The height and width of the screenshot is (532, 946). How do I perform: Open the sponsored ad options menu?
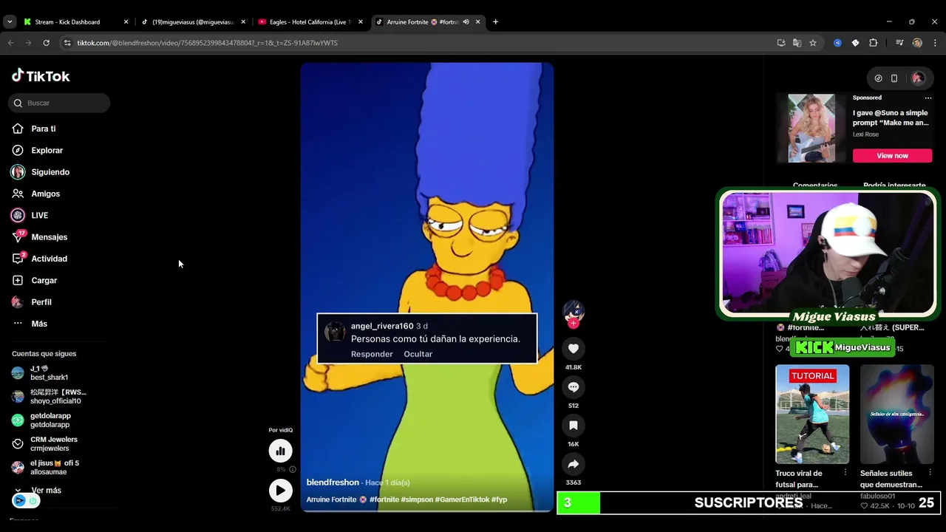928,98
